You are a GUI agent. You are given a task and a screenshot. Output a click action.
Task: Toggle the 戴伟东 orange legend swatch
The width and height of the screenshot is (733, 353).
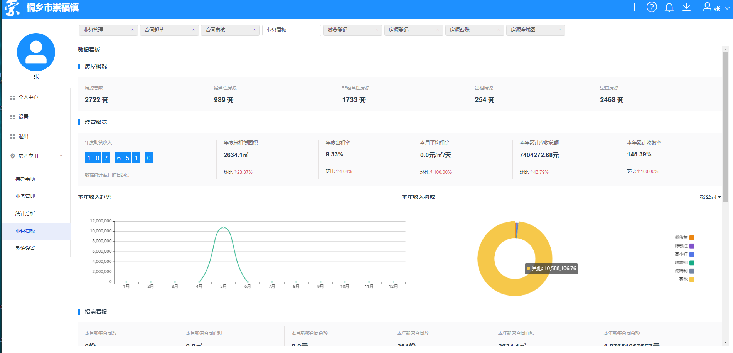point(692,238)
